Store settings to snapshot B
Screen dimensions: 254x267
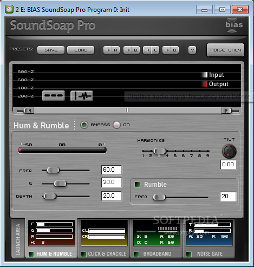coord(132,50)
